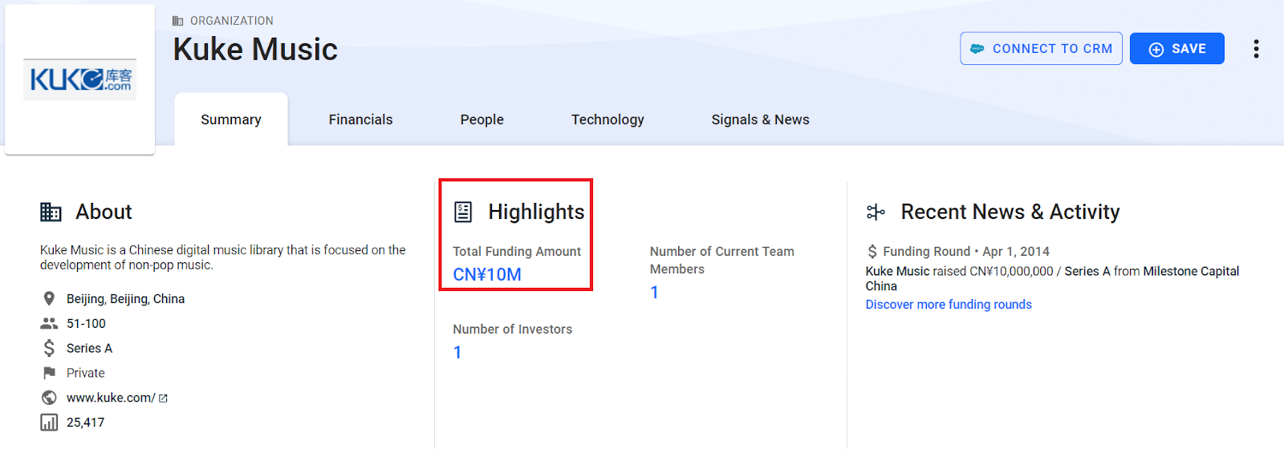Go to the Technology tab

pos(607,119)
